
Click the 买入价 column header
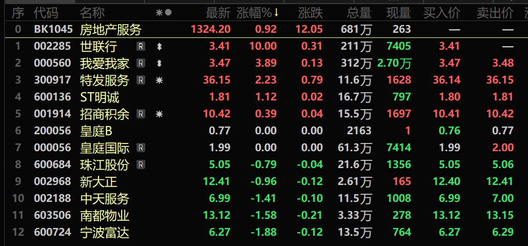pos(441,13)
